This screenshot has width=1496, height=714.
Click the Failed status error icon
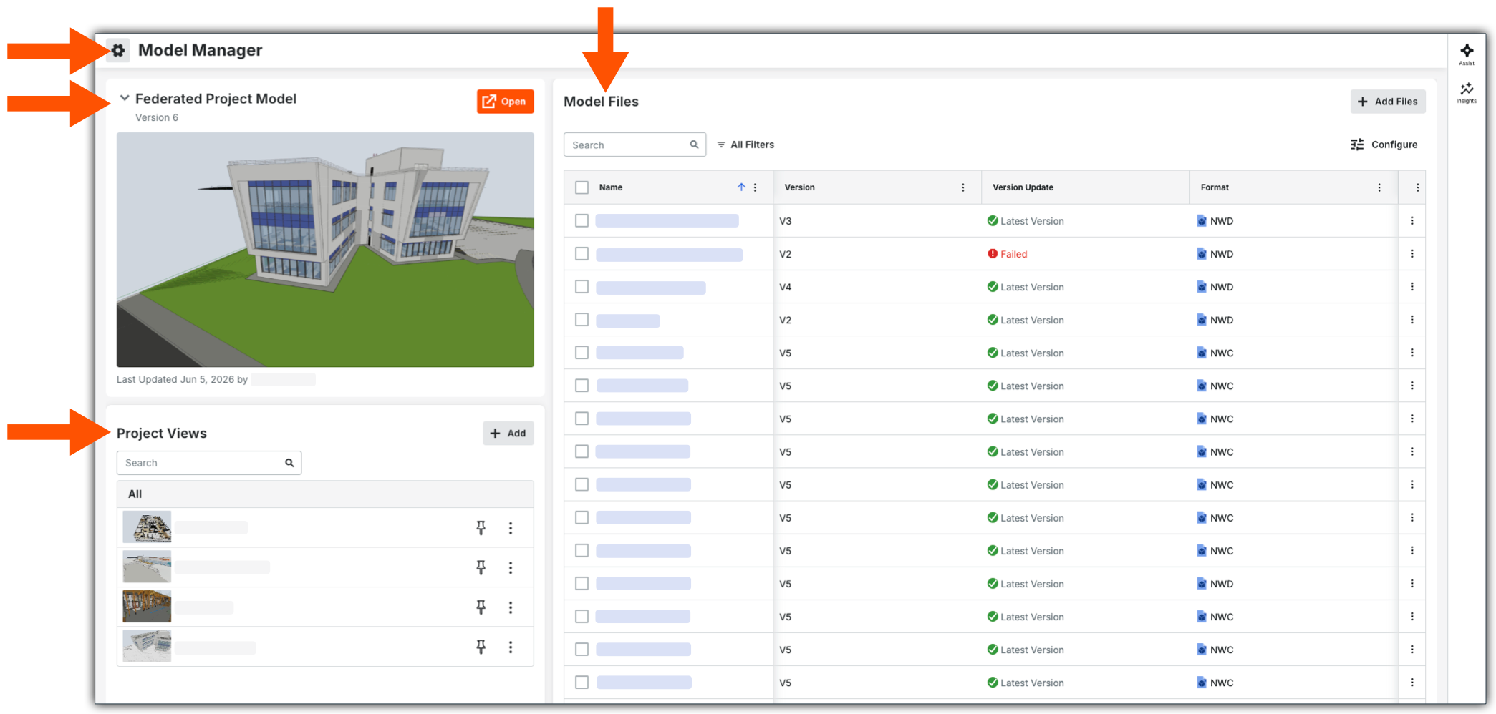point(993,254)
